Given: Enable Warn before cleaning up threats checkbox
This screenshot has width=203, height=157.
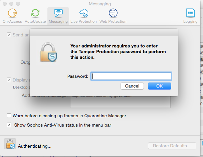Looking at the screenshot, I should pyautogui.click(x=9, y=116).
